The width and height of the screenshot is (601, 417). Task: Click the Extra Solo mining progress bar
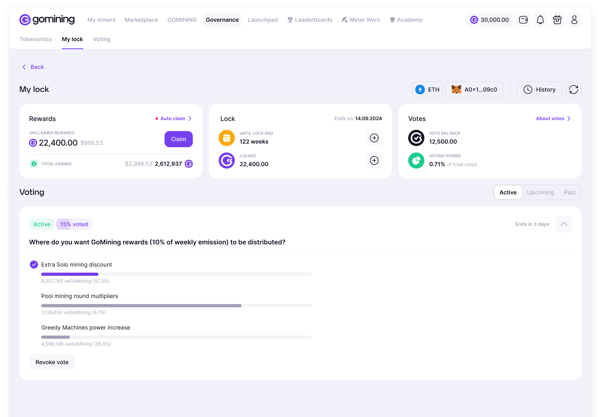click(176, 274)
